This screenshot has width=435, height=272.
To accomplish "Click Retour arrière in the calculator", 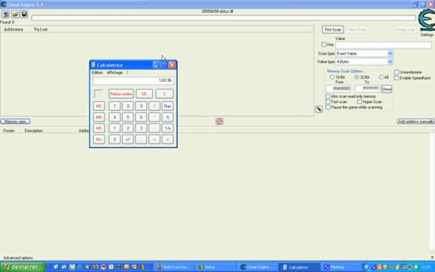I will coord(121,94).
